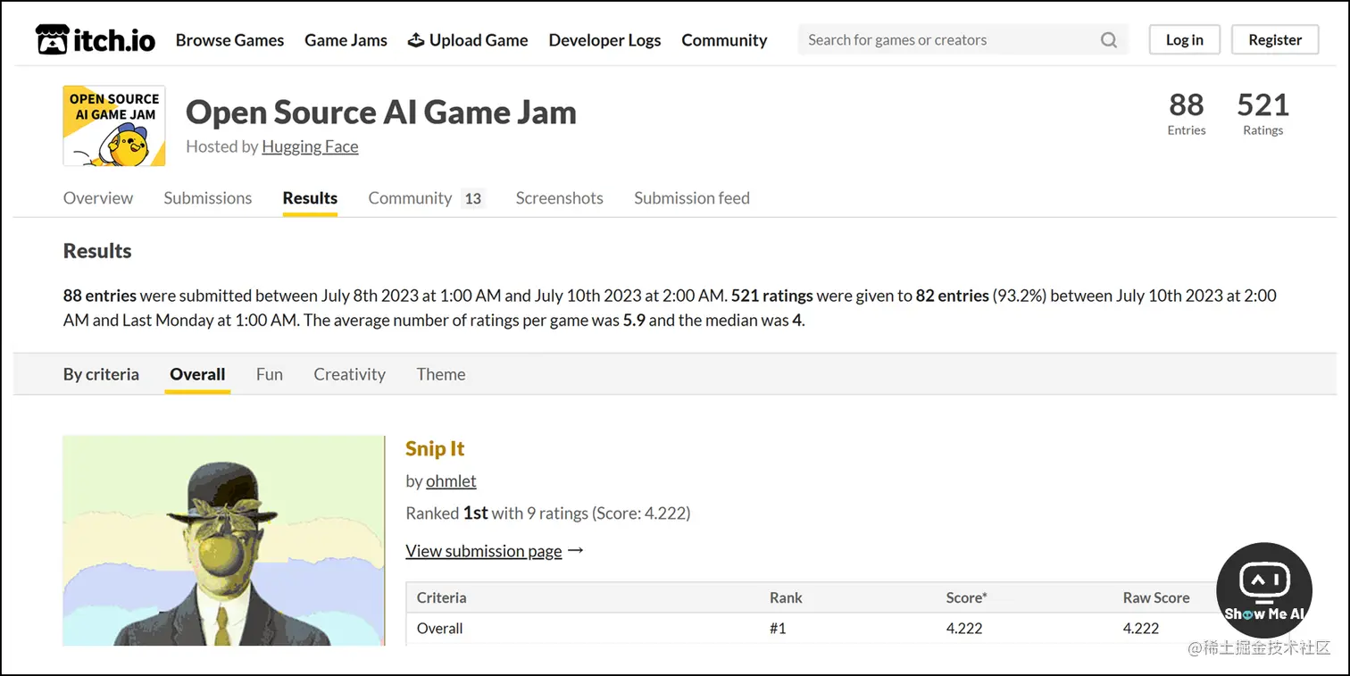1350x676 pixels.
Task: Click the 521 Ratings stat
Action: click(x=1263, y=113)
